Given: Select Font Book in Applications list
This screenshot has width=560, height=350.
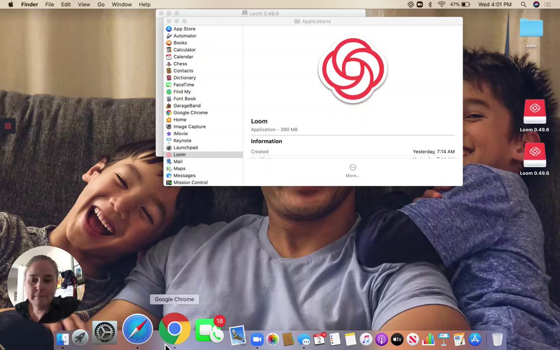Looking at the screenshot, I should click(x=203, y=99).
